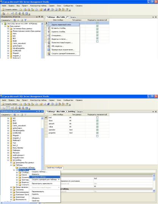
Task: Select 'Открыть таблицу' in the table context menu
Action: tap(44, 177)
